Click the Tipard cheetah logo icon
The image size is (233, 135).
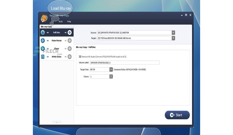[x=44, y=18]
